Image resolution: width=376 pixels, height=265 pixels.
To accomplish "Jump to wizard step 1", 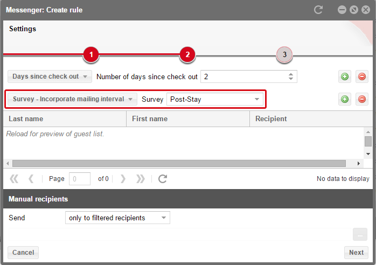I will [91, 55].
